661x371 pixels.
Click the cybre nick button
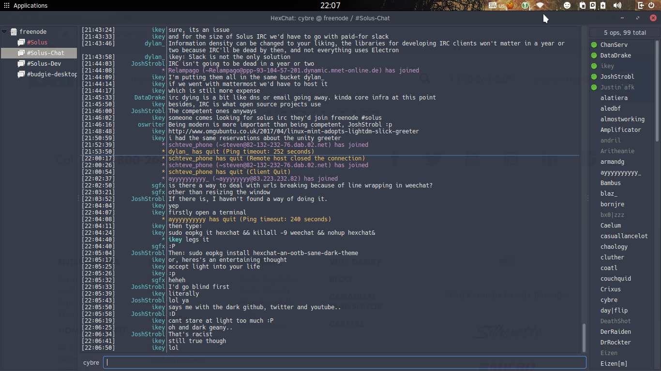tap(91, 363)
